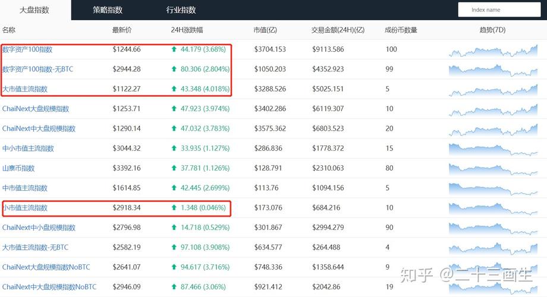Click the green up arrow beside 87.466 (3.06%)
The image size is (547, 297).
[174, 287]
